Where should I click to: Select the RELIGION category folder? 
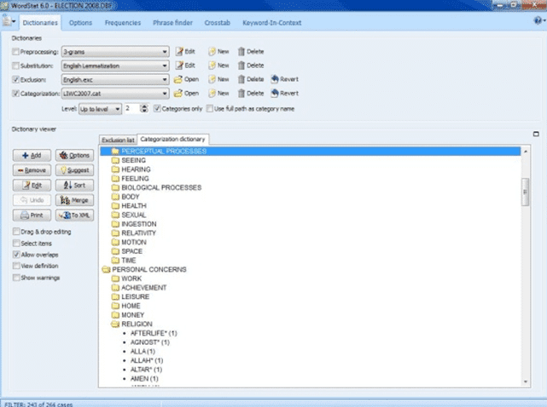pyautogui.click(x=137, y=324)
